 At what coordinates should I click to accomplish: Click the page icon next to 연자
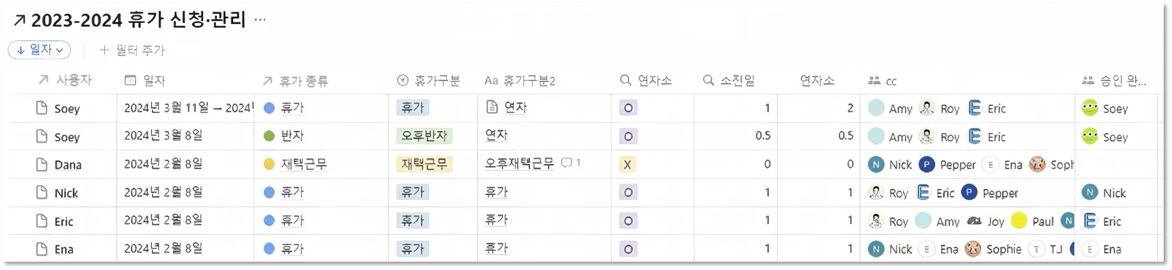point(492,107)
